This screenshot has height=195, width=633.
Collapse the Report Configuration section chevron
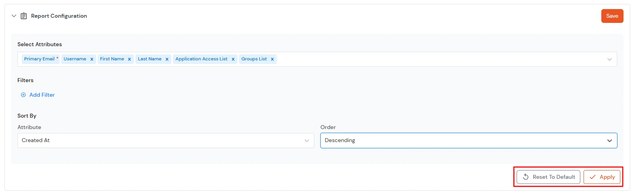pyautogui.click(x=14, y=16)
